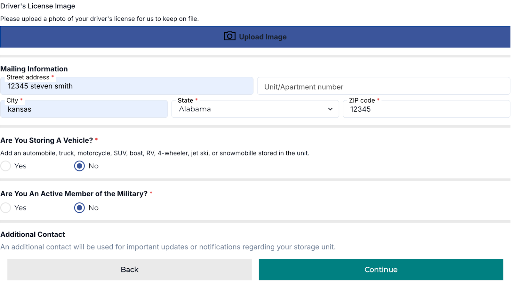Image resolution: width=512 pixels, height=283 pixels.
Task: Select Yes for storing a vehicle
Action: pyautogui.click(x=6, y=166)
